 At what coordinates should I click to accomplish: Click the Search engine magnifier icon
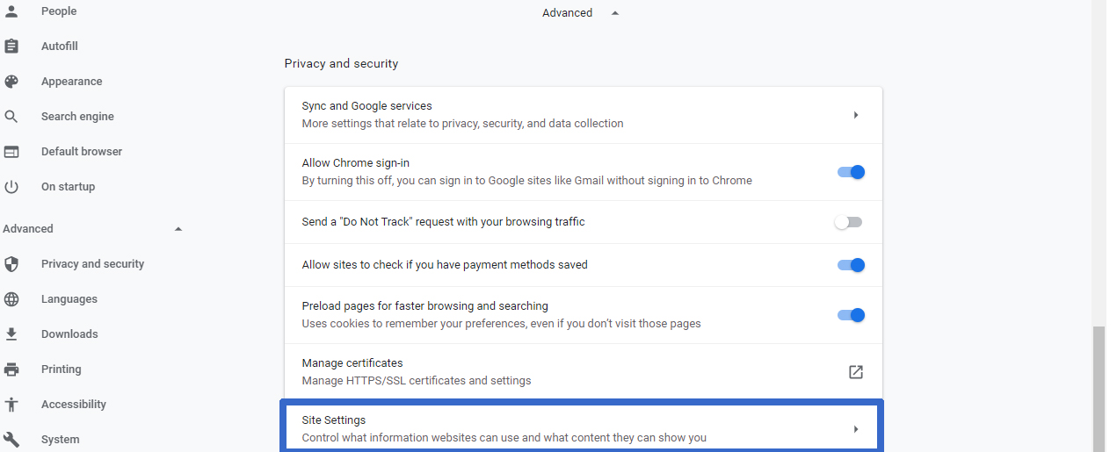point(11,117)
